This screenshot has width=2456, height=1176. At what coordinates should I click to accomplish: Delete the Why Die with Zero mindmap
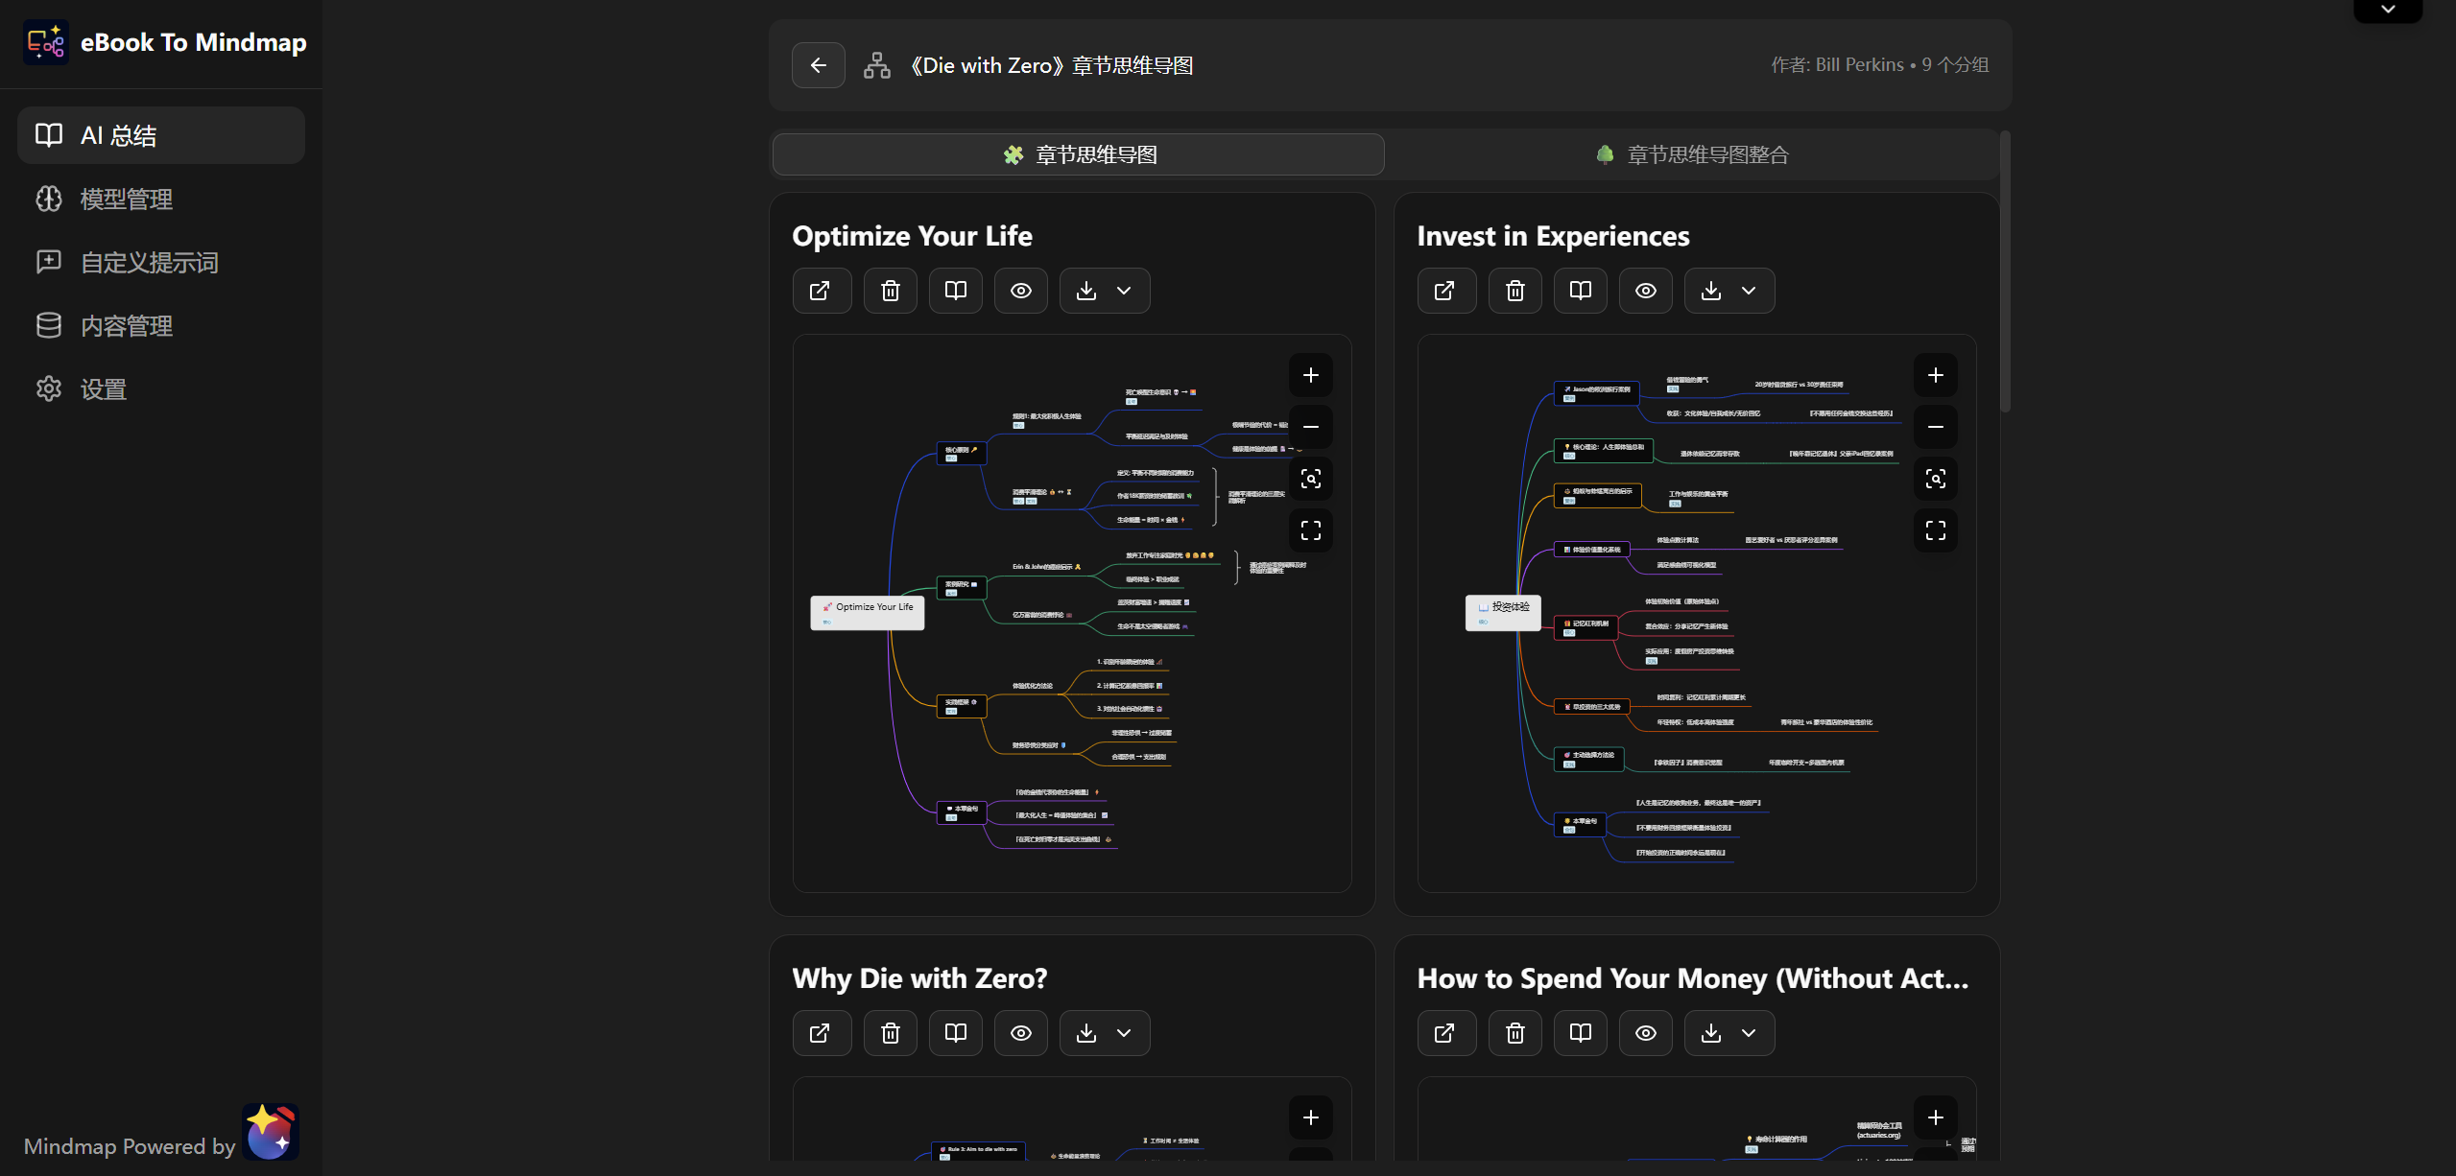coord(890,1033)
